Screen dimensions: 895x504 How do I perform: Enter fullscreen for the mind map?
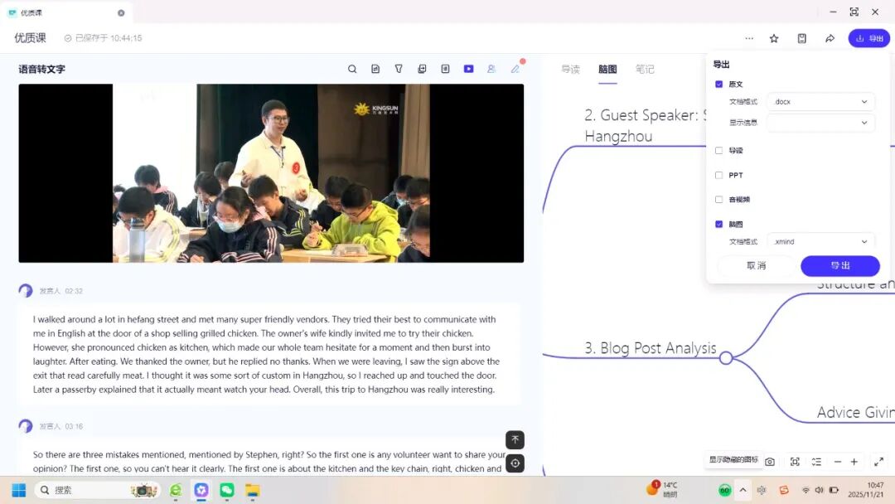pos(878,462)
